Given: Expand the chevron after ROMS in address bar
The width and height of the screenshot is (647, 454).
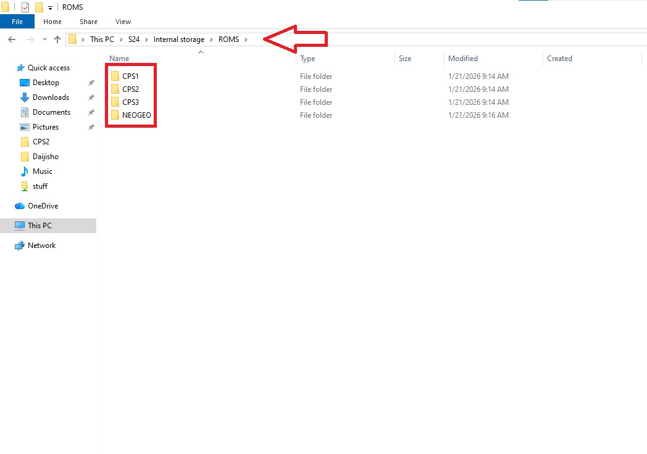Looking at the screenshot, I should click(x=246, y=39).
